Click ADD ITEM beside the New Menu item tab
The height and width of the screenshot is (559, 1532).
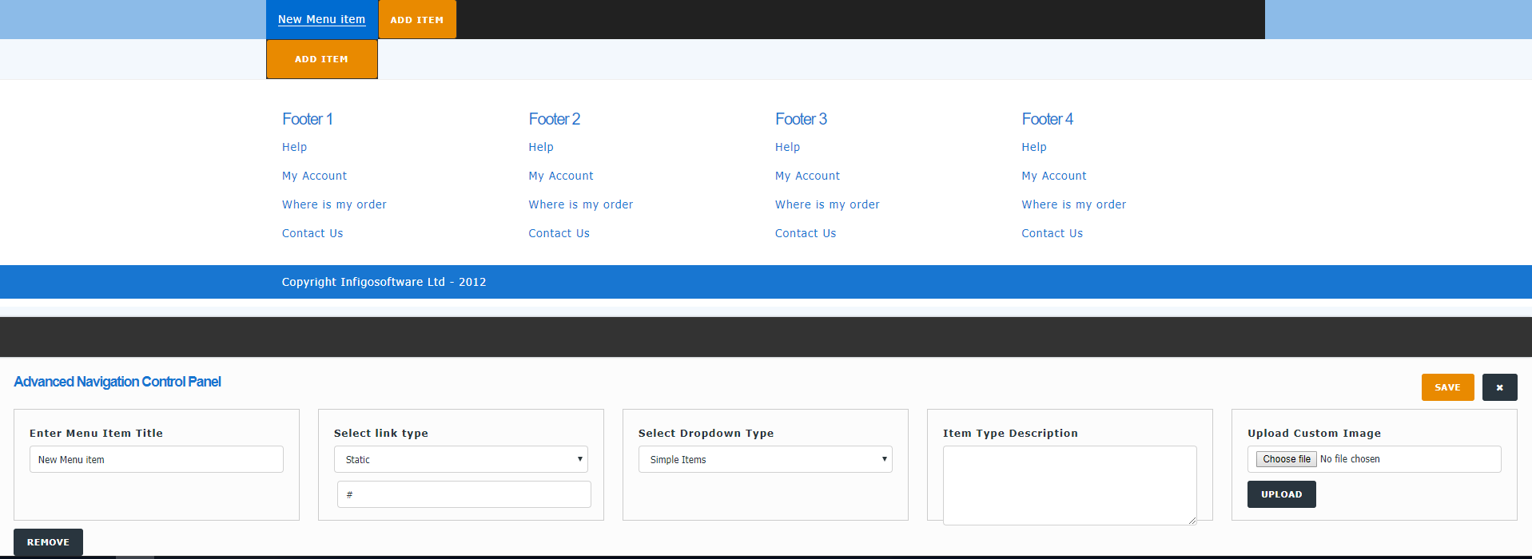click(417, 20)
